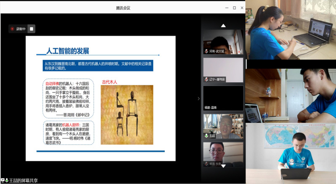Collapse the participant video strip chevron
The image size is (336, 184).
click(198, 98)
